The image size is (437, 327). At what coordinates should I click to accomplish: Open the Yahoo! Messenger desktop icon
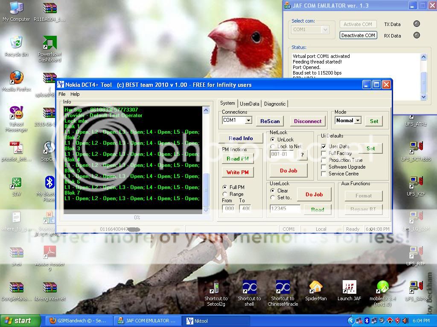click(x=17, y=113)
